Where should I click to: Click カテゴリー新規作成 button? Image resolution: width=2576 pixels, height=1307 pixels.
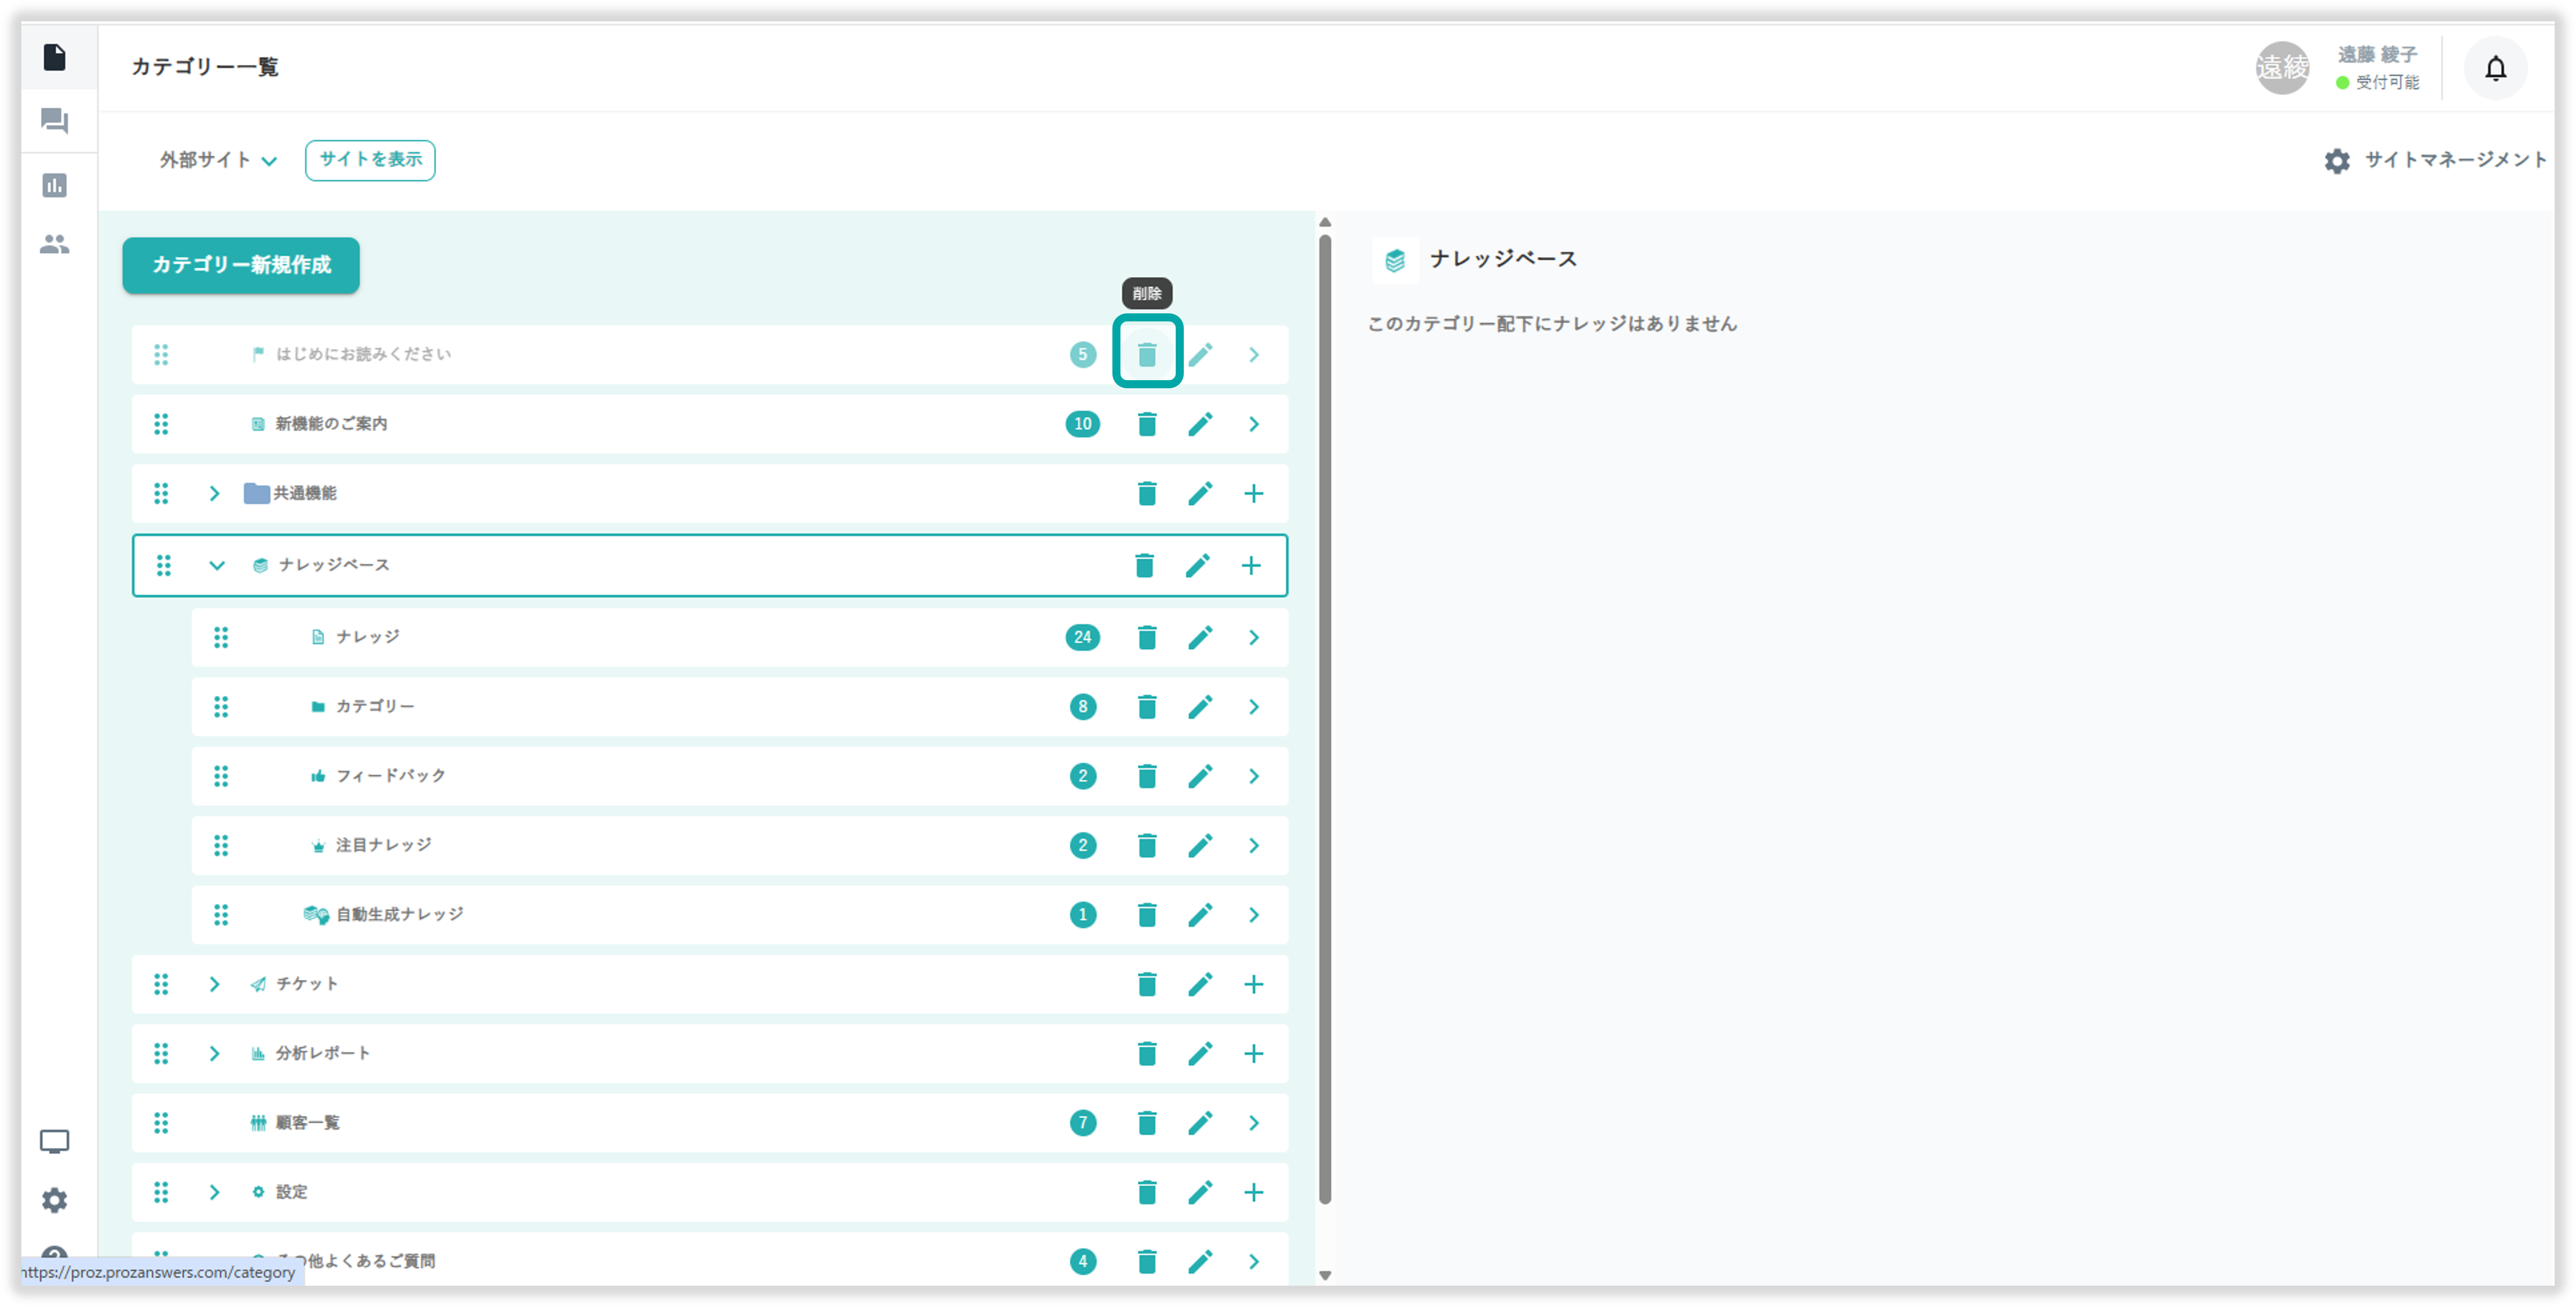click(241, 265)
